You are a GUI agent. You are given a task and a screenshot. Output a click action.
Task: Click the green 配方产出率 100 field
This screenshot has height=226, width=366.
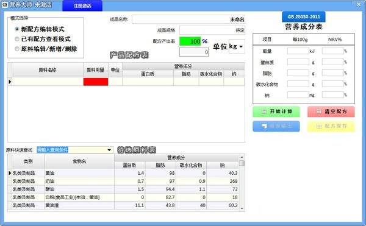[190, 41]
